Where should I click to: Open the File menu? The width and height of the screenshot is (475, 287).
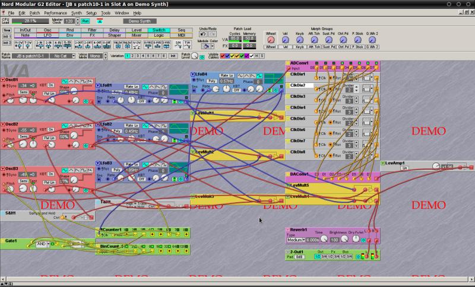11,13
